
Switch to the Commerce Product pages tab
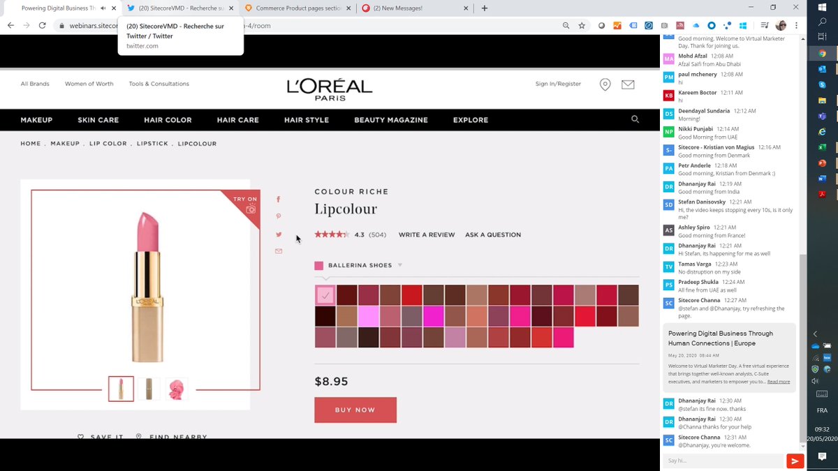tap(299, 8)
